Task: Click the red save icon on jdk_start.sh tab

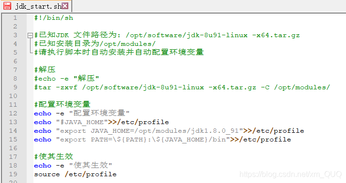Action: (x=7, y=6)
